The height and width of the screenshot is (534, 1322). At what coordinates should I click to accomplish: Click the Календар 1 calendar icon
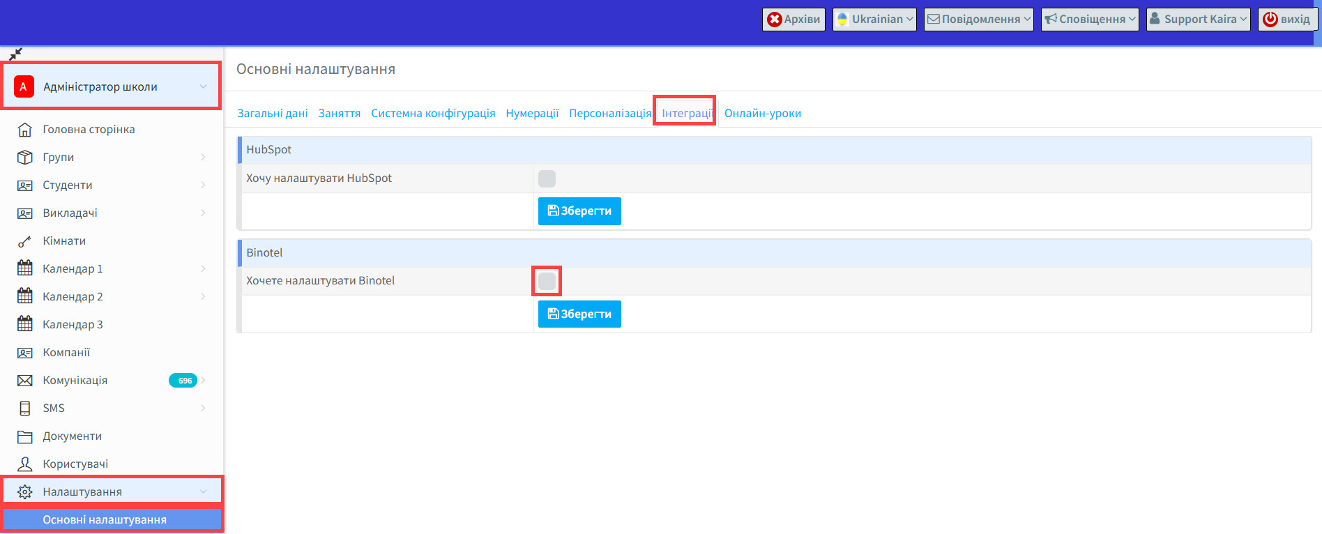[x=25, y=268]
